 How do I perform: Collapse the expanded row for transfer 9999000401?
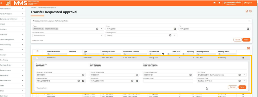point(44,58)
